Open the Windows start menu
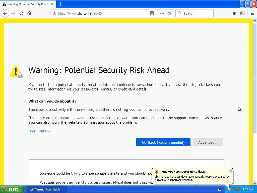The image size is (257, 193). [12, 189]
